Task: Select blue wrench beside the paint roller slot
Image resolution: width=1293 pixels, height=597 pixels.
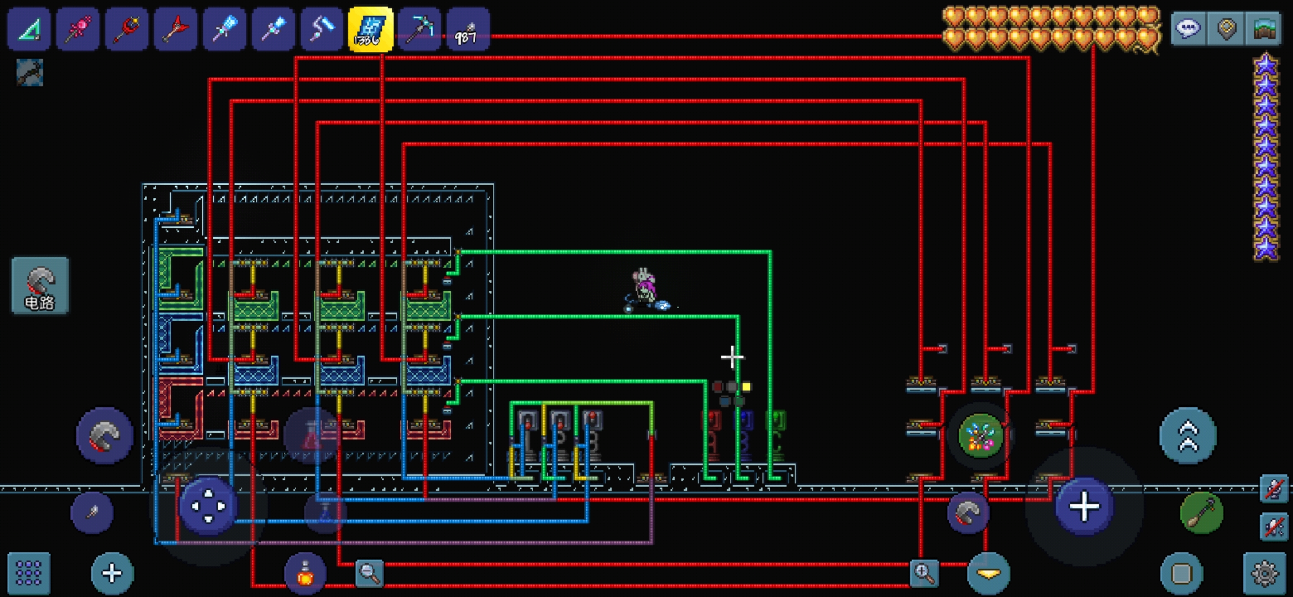Action: 274,29
